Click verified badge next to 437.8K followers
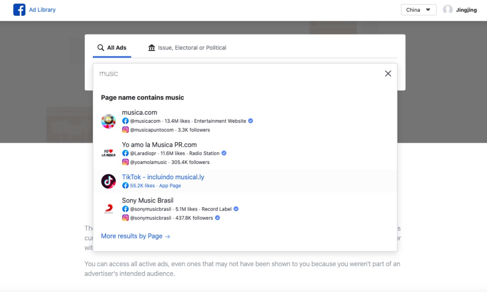The width and height of the screenshot is (487, 292). click(218, 218)
